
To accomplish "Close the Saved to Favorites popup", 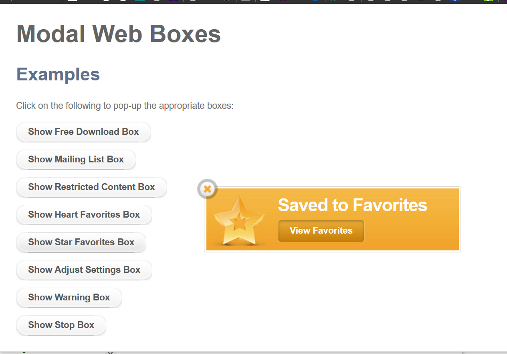I will [207, 189].
